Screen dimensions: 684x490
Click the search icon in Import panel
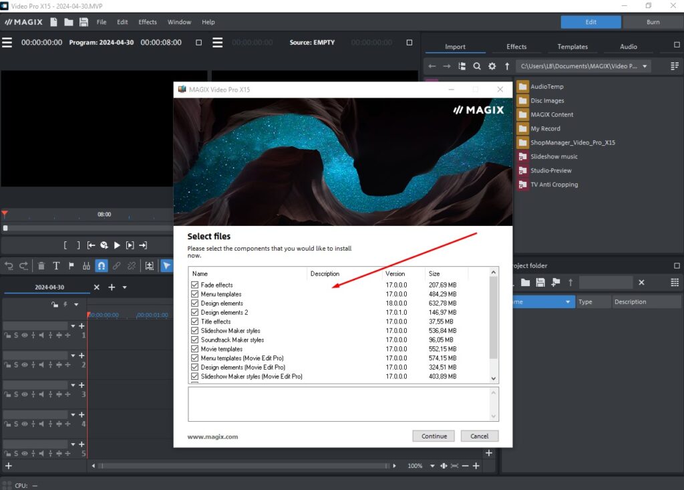point(477,66)
